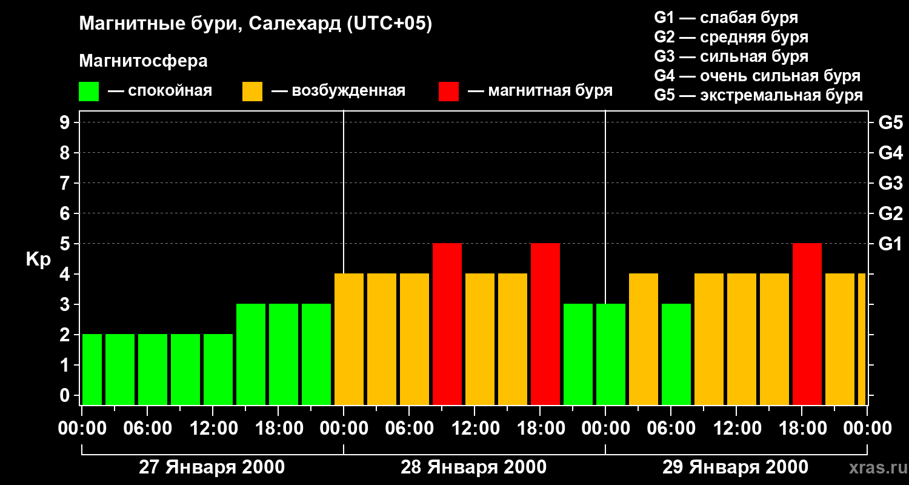The width and height of the screenshot is (909, 485).
Task: Click the evening red storm bar on 28 January
Action: coord(545,324)
